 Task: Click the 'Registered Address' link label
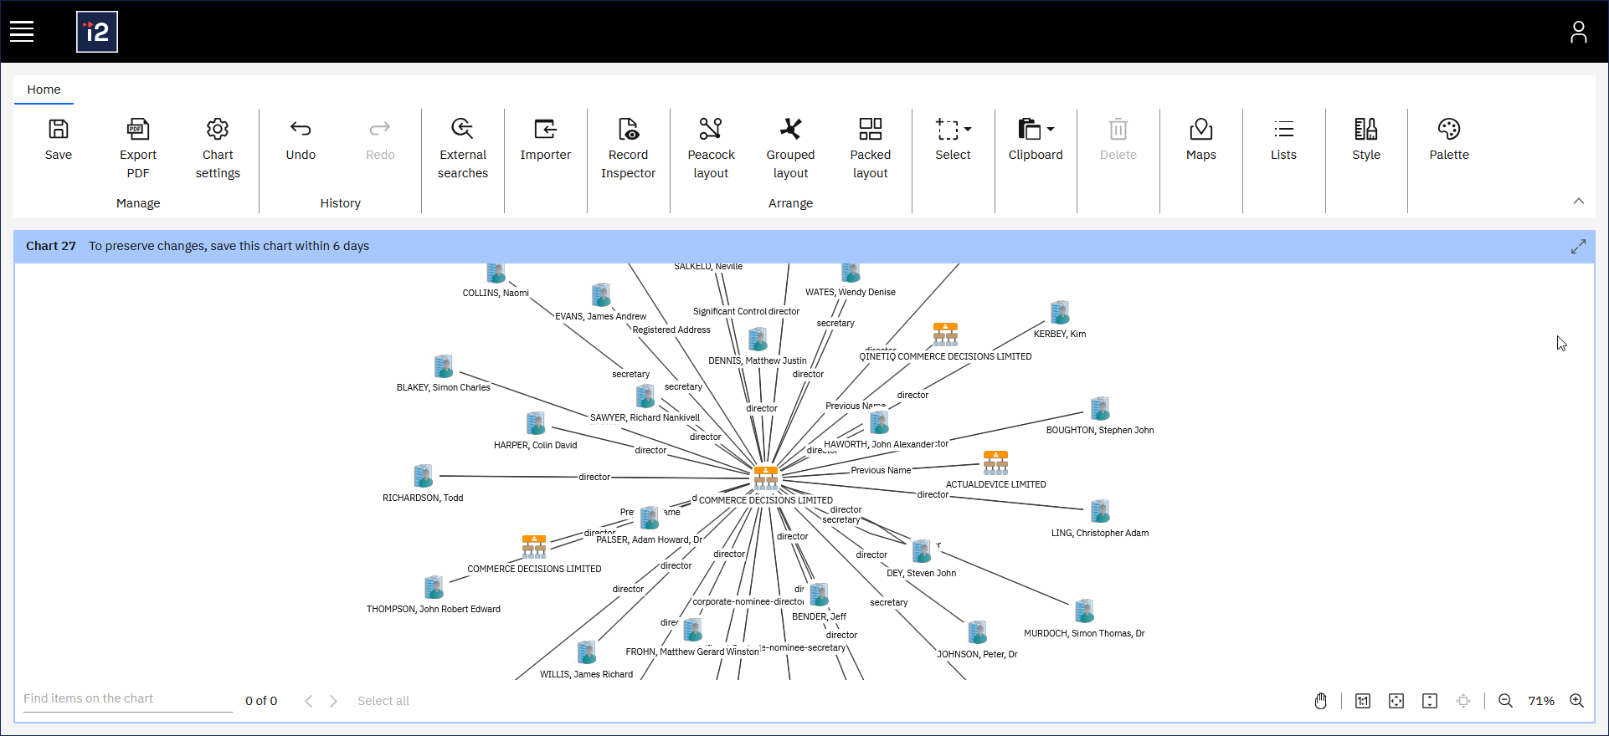pos(671,330)
